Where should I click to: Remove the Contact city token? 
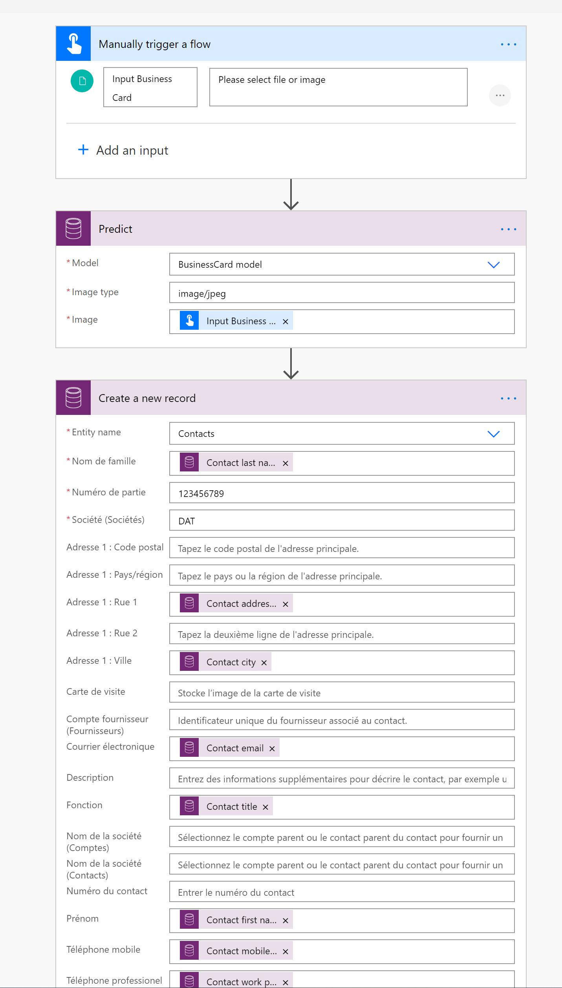[x=264, y=663]
